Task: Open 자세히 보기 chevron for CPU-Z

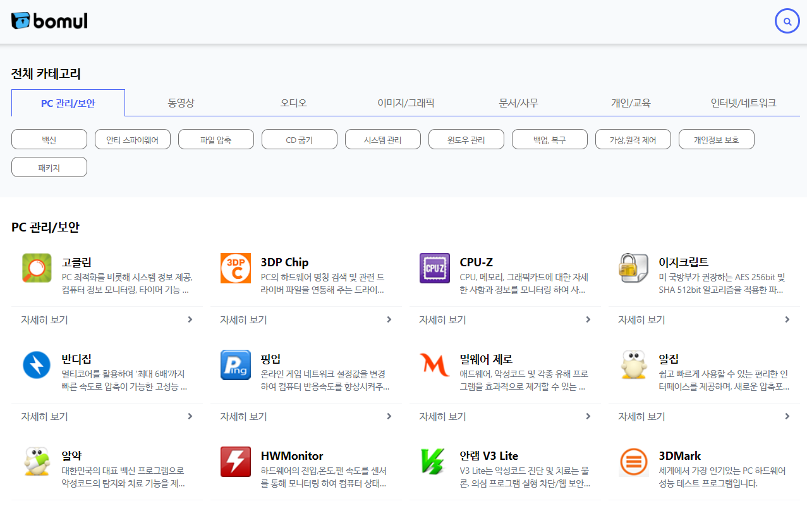Action: tap(588, 319)
